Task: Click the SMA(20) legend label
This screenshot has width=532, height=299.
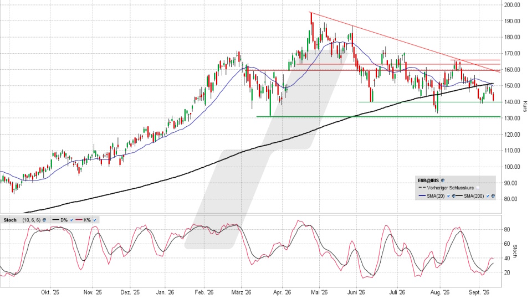Action: point(436,196)
